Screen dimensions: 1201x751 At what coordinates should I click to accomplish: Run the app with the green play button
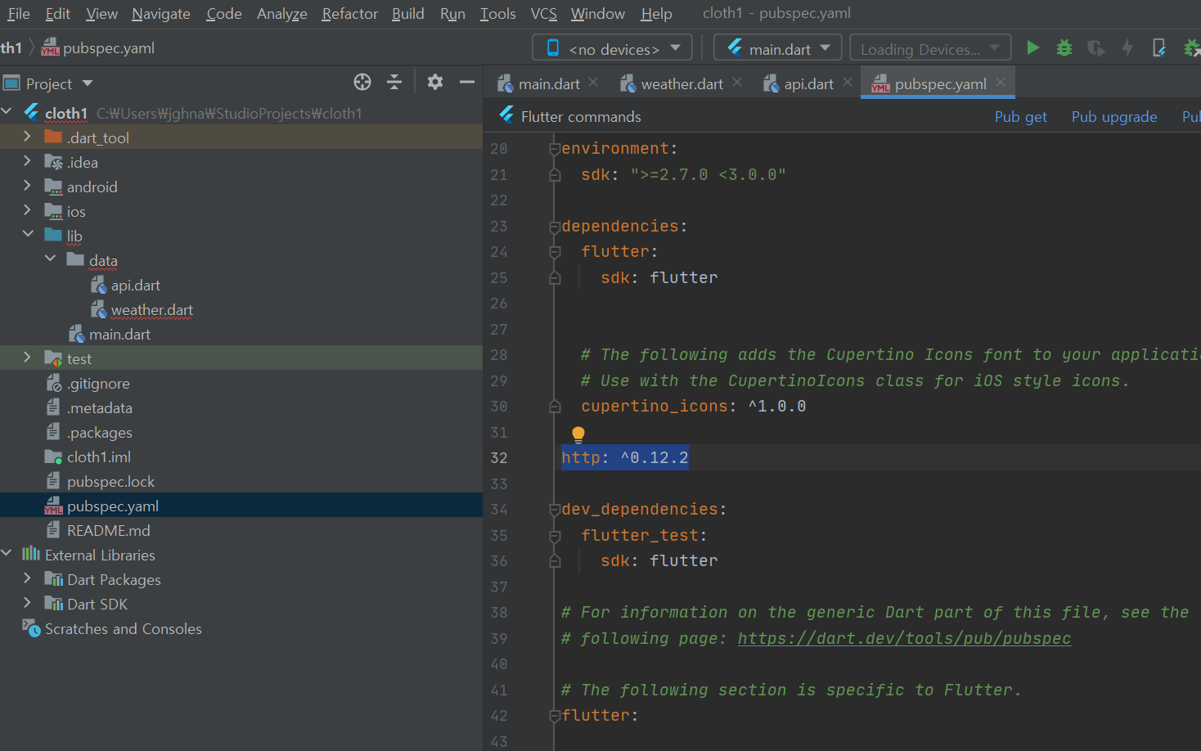pos(1033,48)
